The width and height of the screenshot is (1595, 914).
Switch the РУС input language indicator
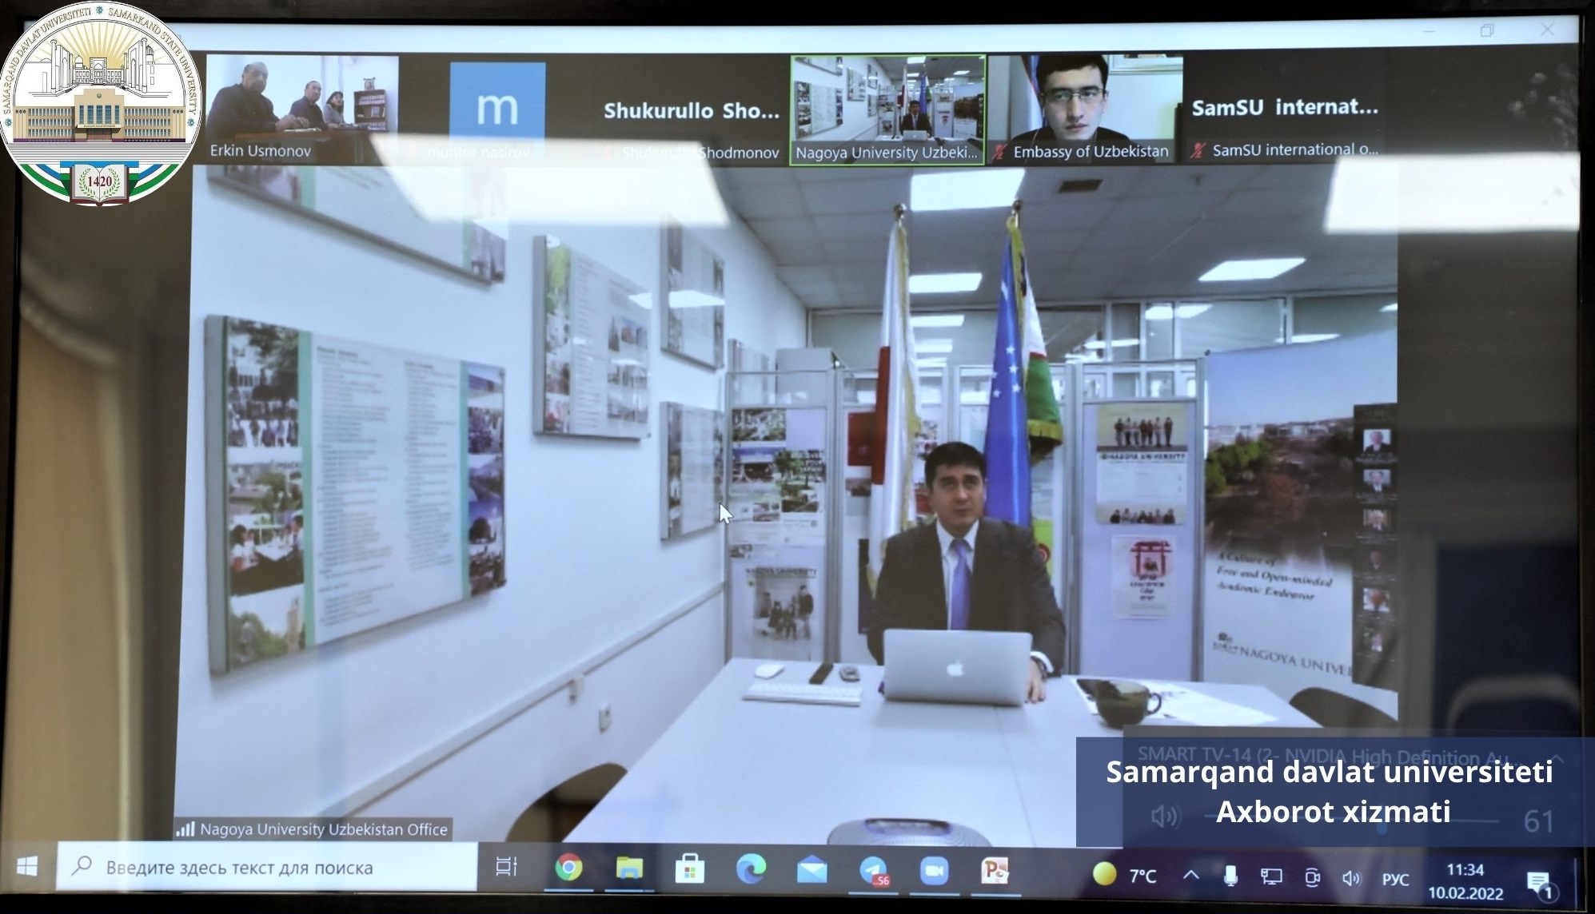(x=1395, y=880)
